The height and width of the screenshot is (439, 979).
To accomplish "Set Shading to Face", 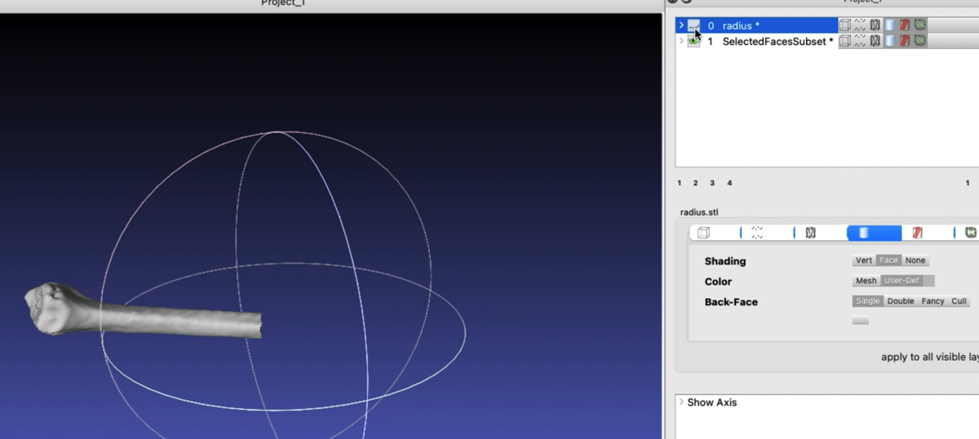I will (x=888, y=260).
